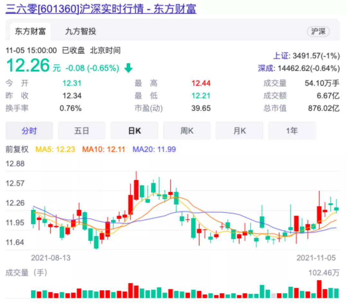
Task: Click a red candlestick on the daily chart
Action: pos(136,189)
